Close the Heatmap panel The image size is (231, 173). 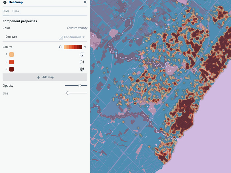(x=85, y=2)
